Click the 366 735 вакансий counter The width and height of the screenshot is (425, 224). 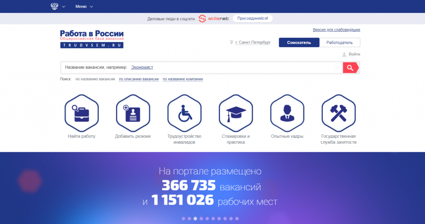pos(211,186)
